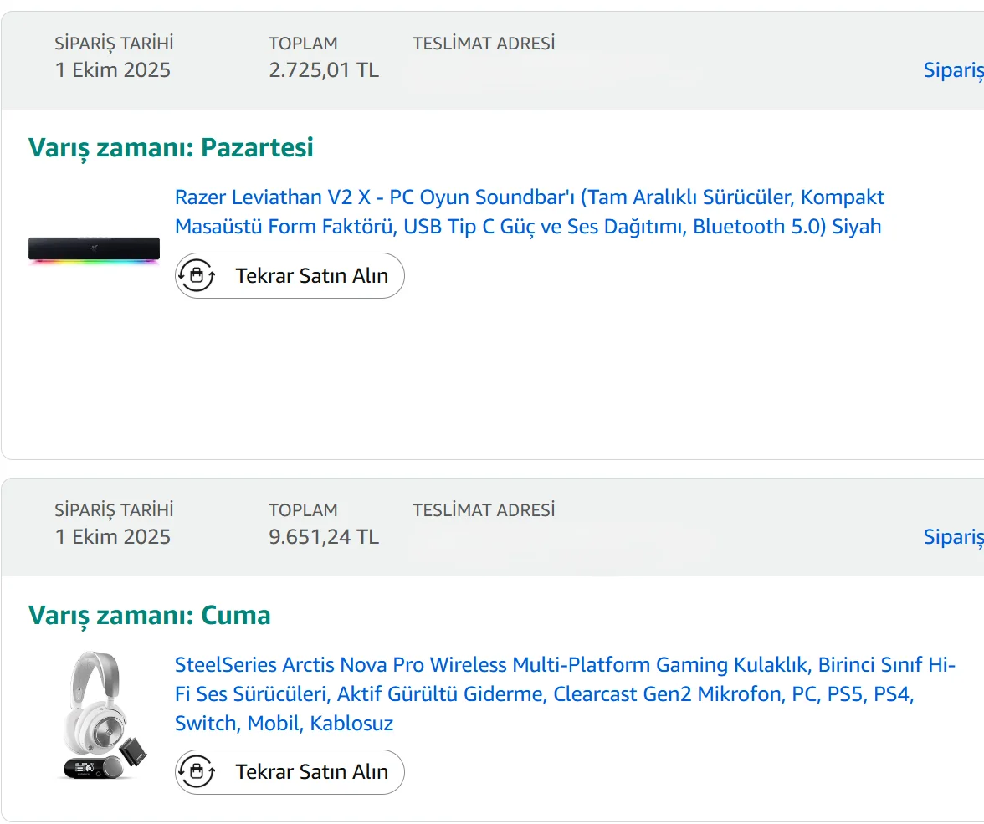Image resolution: width=984 pixels, height=824 pixels.
Task: Click the Varış zamanı: Pazartesi status heading
Action: pyautogui.click(x=171, y=148)
